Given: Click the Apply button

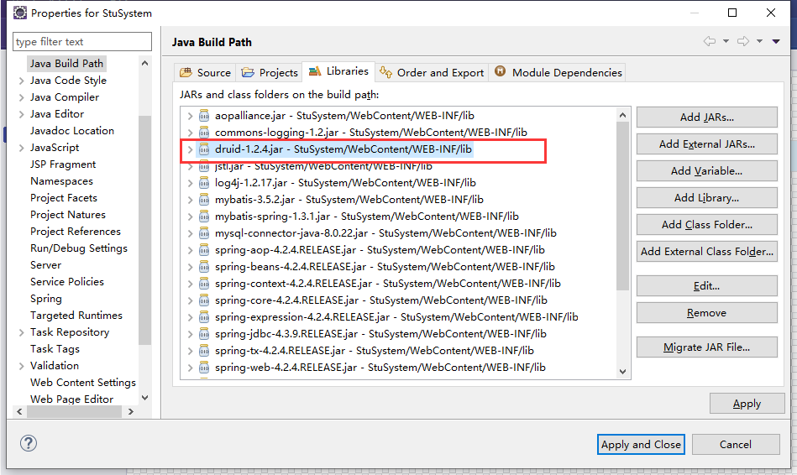Looking at the screenshot, I should (747, 404).
